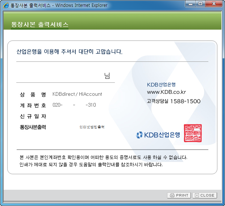Click the 님 suffix after name
Viewport: 225px width, 206px height.
point(107,76)
